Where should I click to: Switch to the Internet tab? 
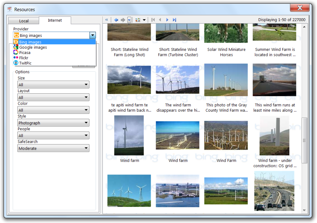coord(55,20)
